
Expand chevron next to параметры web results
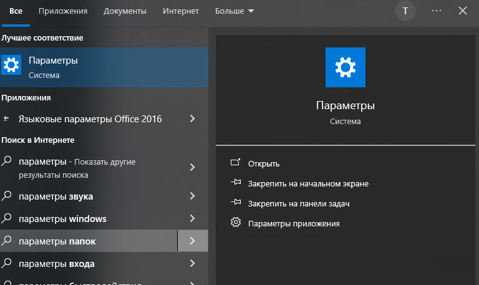pyautogui.click(x=193, y=167)
